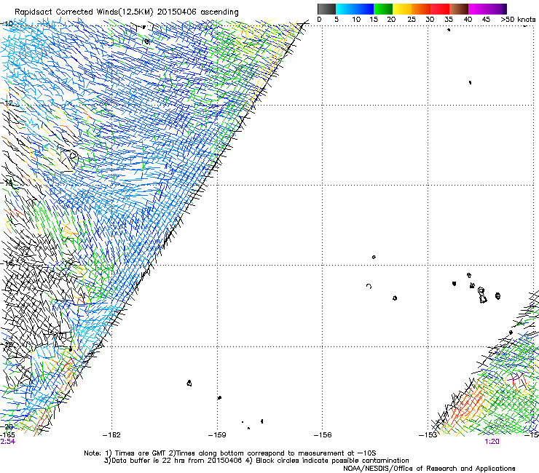The height and width of the screenshot is (473, 539).
Task: Click the legend tick label '40'
Action: tap(468, 20)
